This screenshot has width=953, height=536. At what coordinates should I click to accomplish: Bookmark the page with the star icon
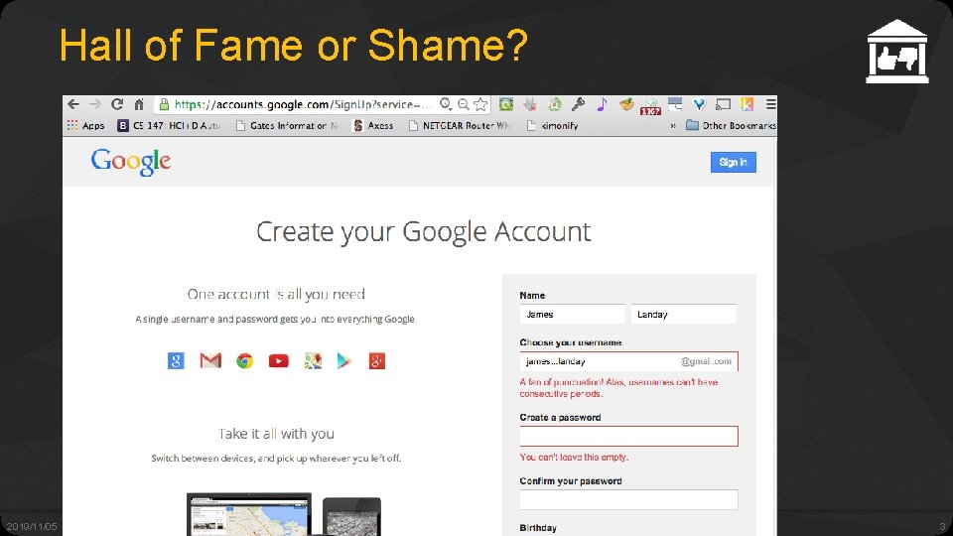coord(480,104)
